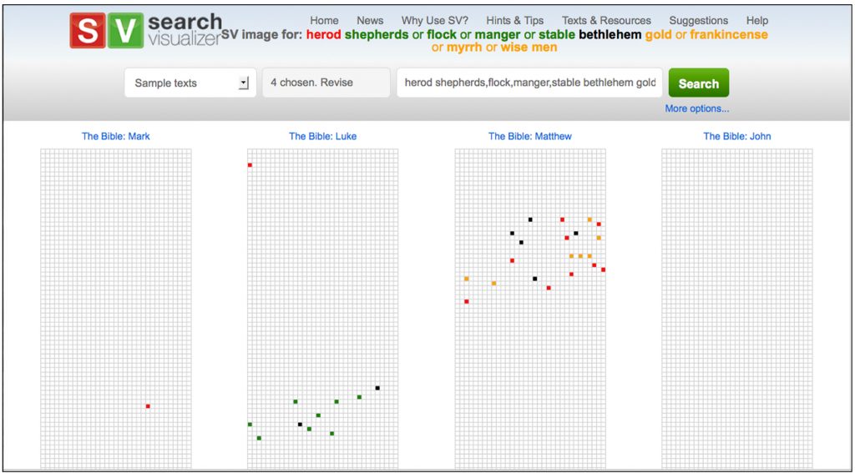The image size is (855, 473).
Task: Open the Suggestions page
Action: point(698,20)
